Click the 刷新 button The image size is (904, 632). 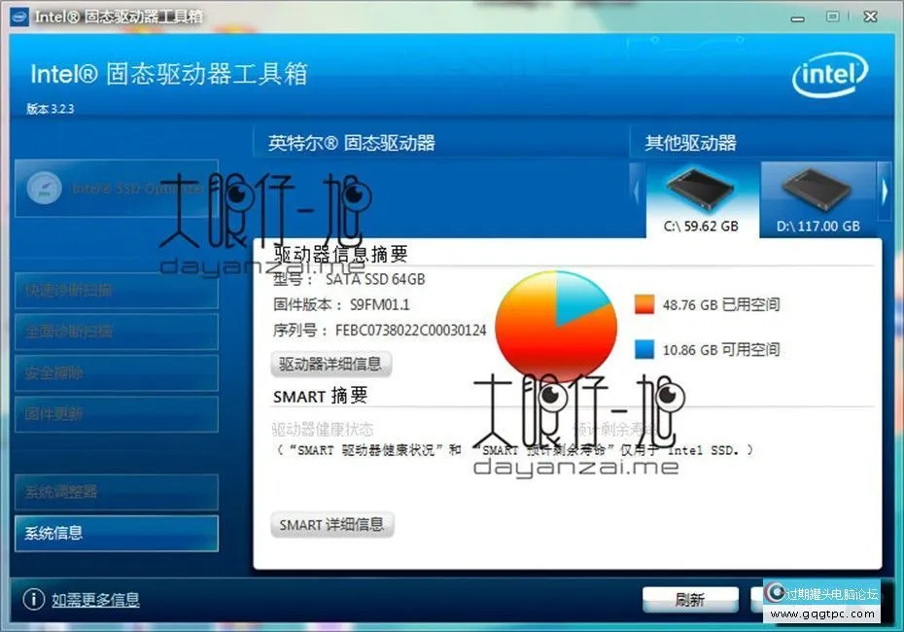(690, 600)
